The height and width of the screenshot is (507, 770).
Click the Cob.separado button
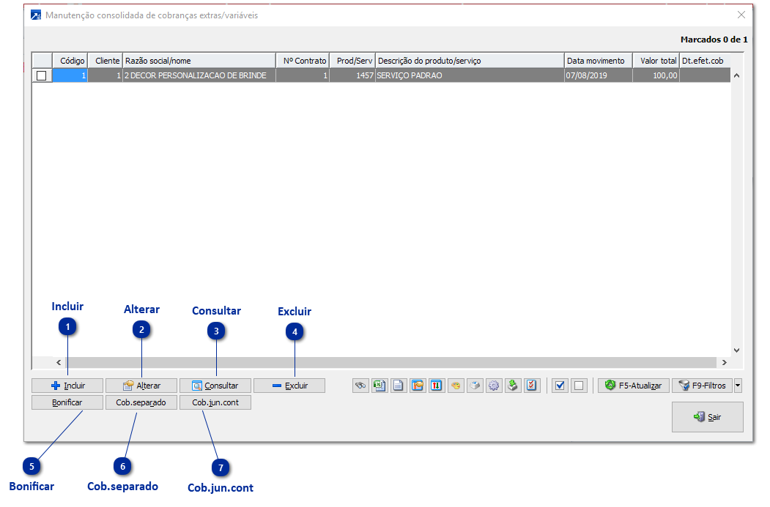click(141, 402)
